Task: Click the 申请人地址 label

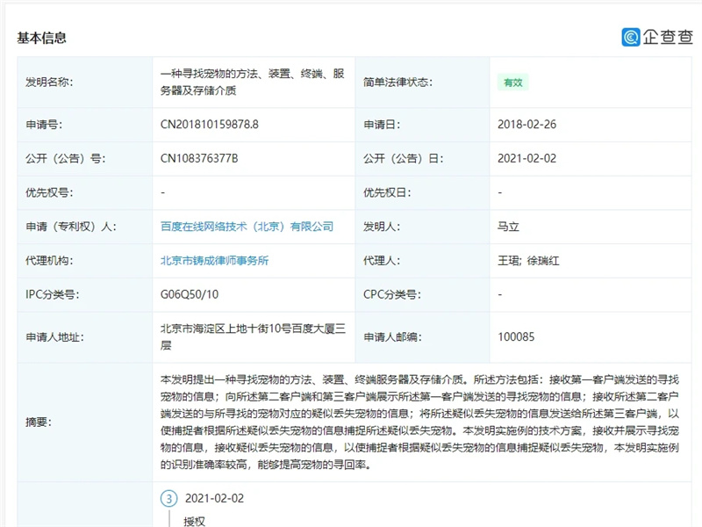Action: [x=54, y=336]
